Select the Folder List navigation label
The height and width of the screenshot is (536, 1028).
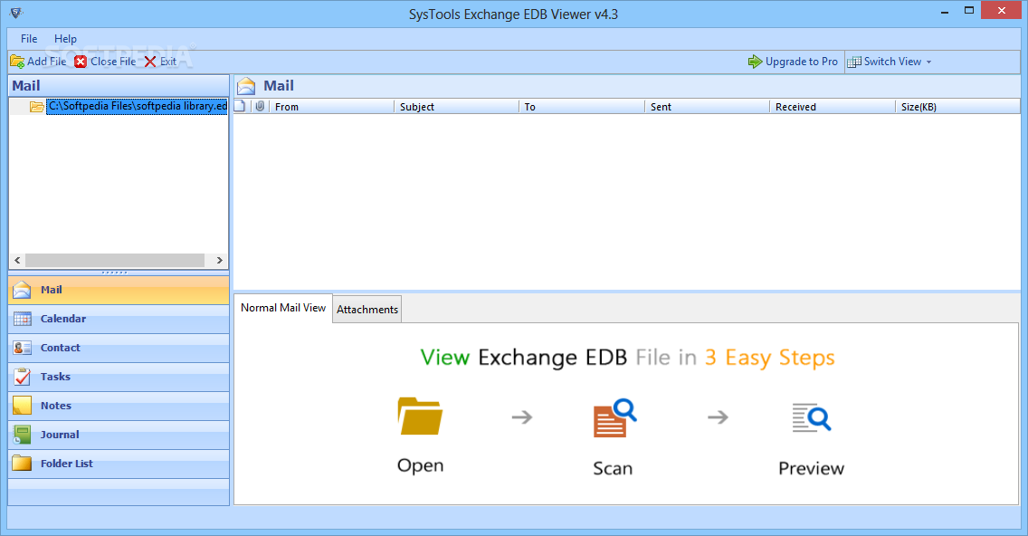click(x=67, y=464)
